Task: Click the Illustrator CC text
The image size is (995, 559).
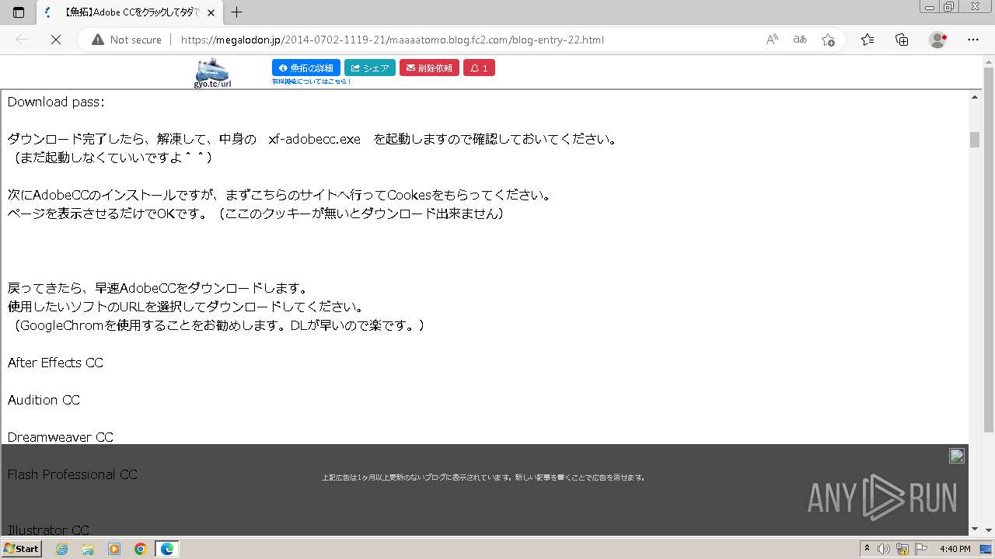Action: point(48,530)
